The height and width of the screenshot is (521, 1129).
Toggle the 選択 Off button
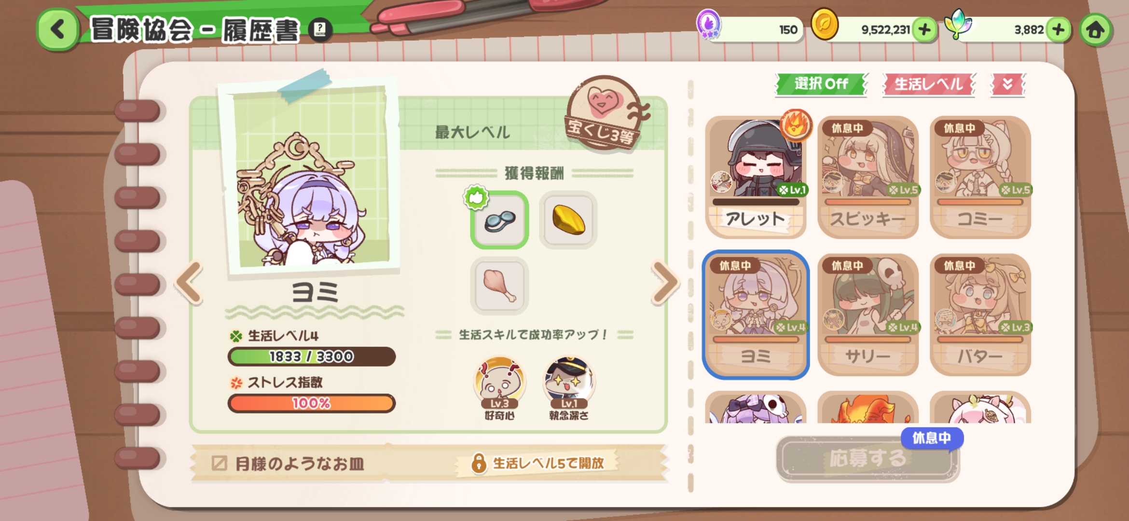(x=821, y=84)
